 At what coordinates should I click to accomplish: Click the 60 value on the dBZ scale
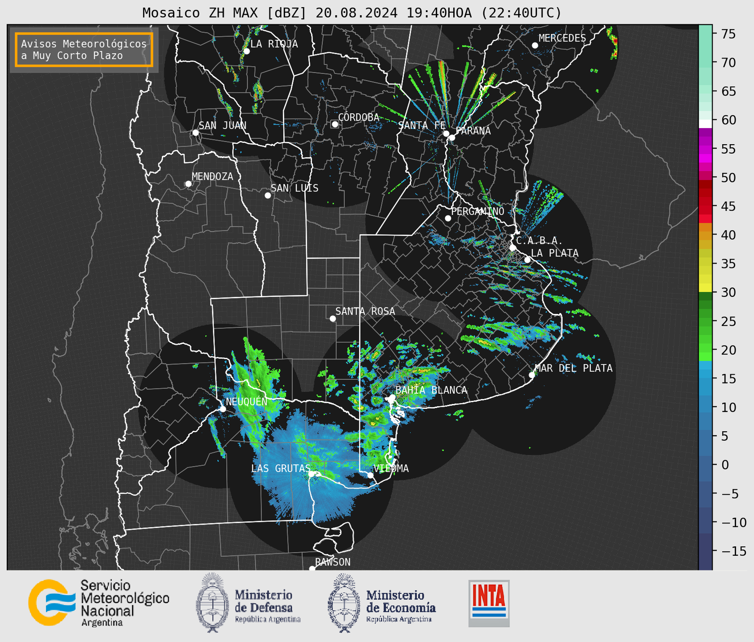728,120
